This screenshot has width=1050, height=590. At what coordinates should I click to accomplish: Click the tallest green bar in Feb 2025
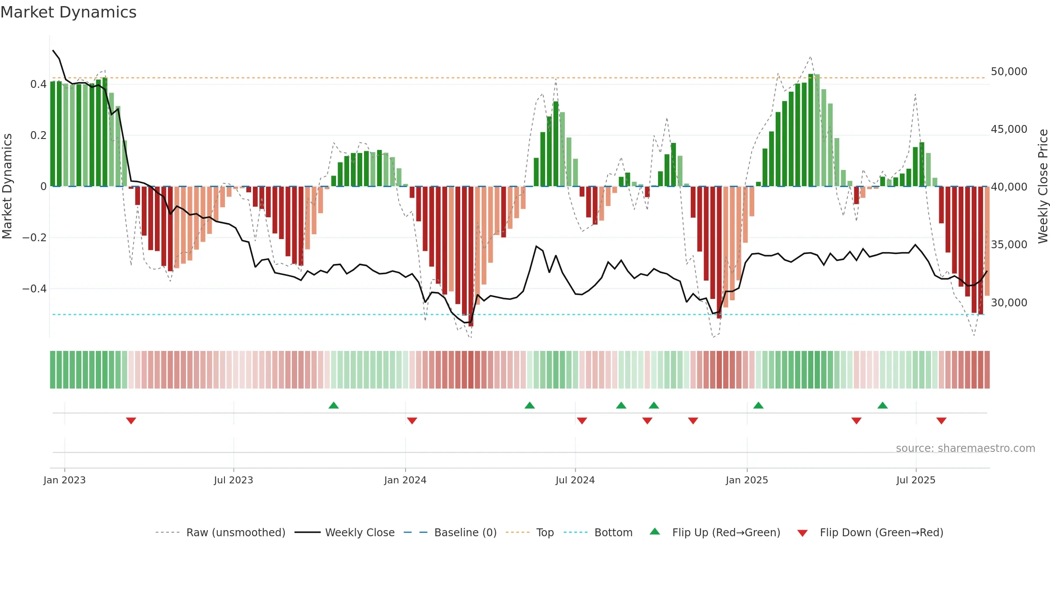pos(811,130)
